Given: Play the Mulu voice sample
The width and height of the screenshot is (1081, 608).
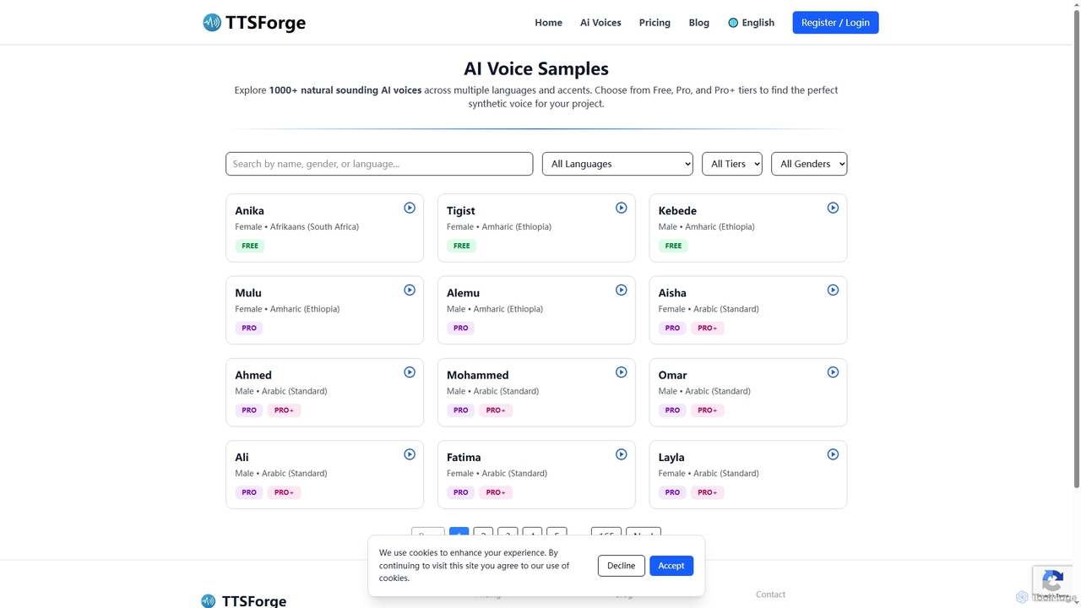Looking at the screenshot, I should (410, 290).
